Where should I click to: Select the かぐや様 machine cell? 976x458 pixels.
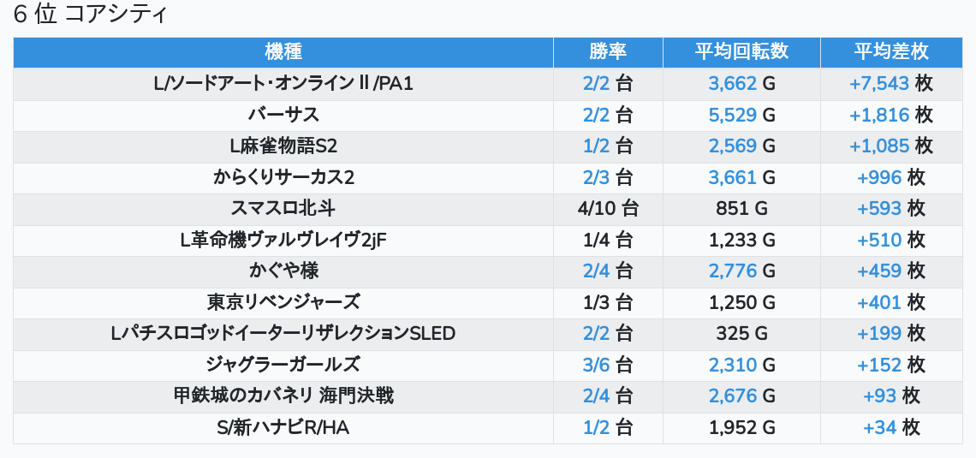[x=283, y=271]
